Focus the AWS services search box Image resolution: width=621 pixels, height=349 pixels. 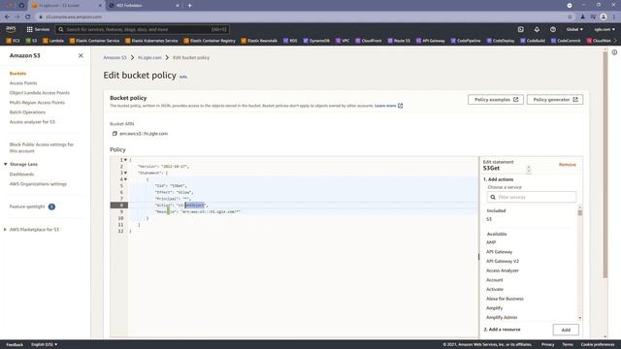click(x=142, y=29)
